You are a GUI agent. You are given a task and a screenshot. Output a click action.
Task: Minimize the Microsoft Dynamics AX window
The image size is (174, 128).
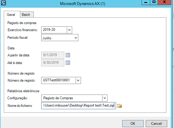(146, 2)
